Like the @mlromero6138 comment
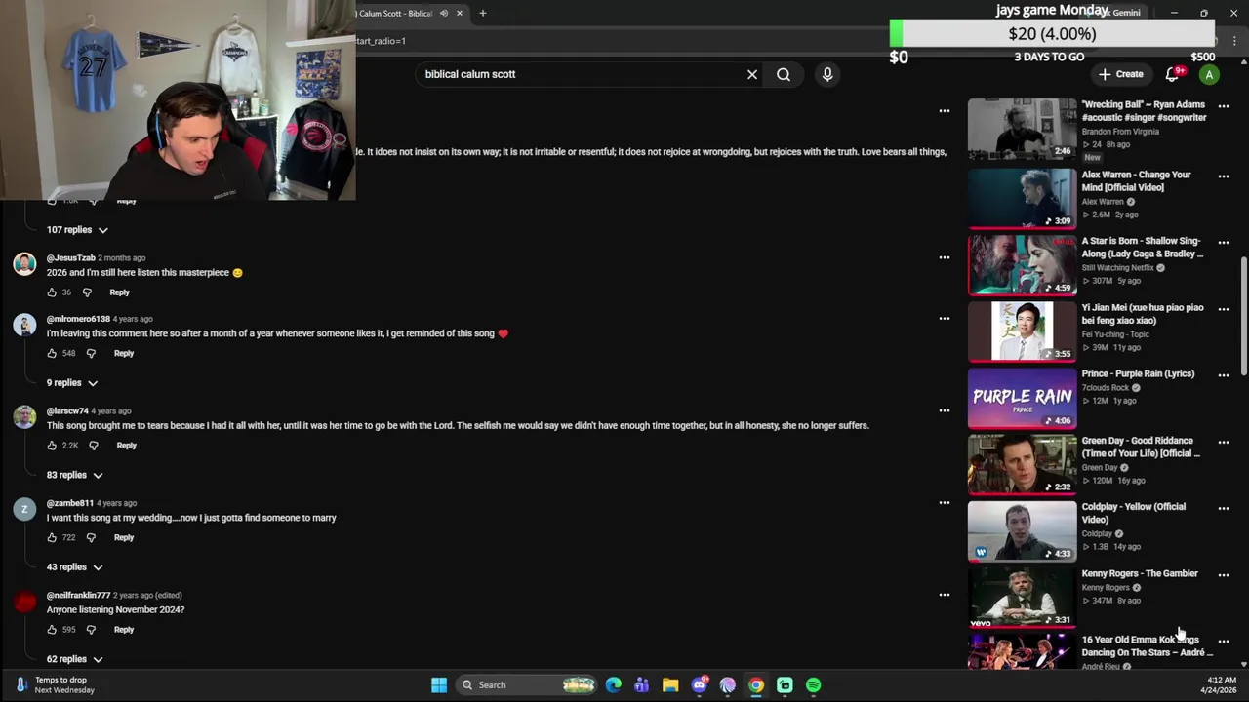The width and height of the screenshot is (1249, 702). coord(52,353)
